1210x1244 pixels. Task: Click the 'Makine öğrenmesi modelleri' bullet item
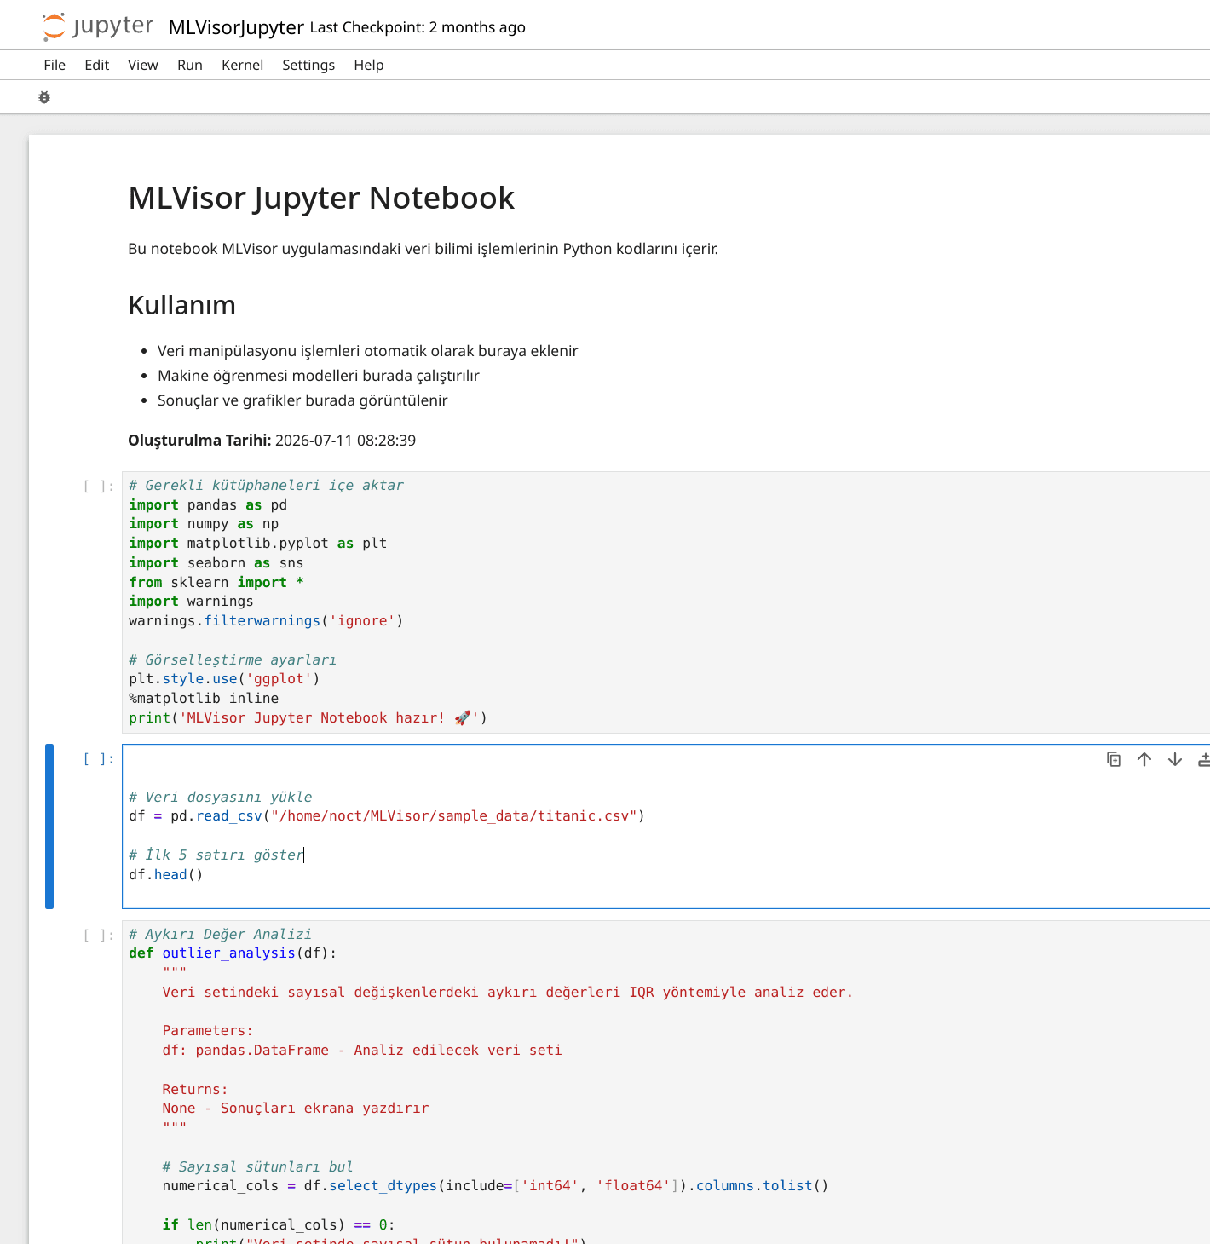tap(319, 376)
